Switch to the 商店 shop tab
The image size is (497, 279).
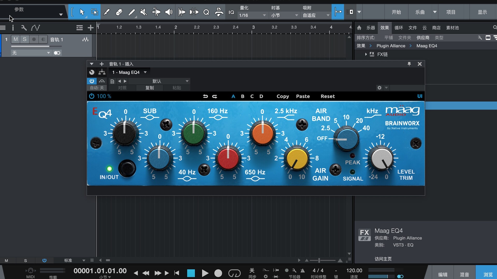(436, 28)
